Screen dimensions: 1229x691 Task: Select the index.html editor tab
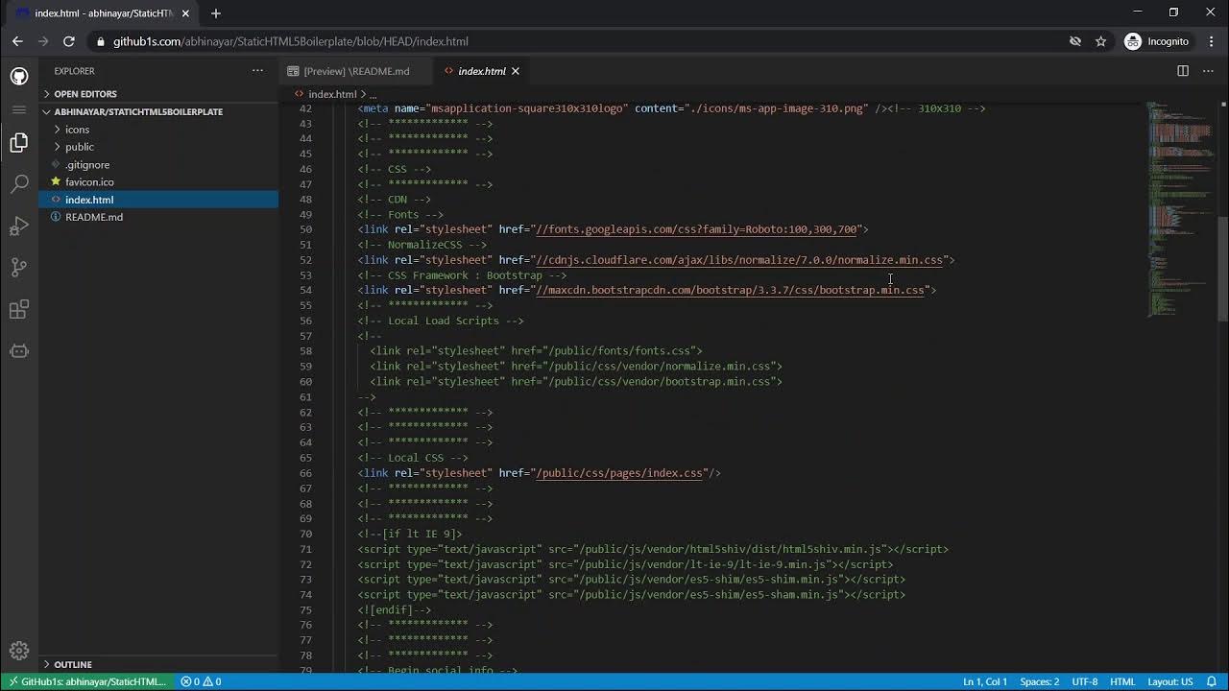[x=480, y=71]
